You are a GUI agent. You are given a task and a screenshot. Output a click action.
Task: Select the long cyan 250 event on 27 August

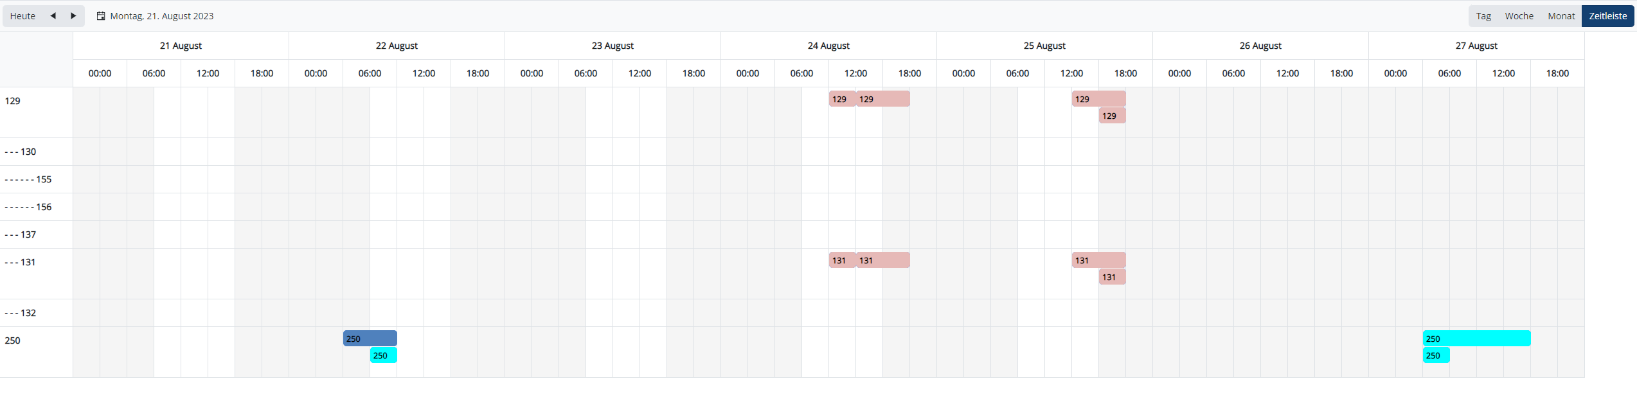[1476, 339]
